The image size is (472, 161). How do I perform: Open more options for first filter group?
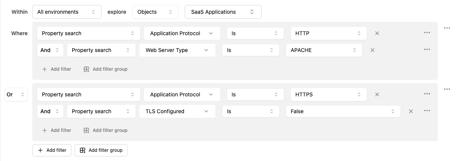click(447, 28)
